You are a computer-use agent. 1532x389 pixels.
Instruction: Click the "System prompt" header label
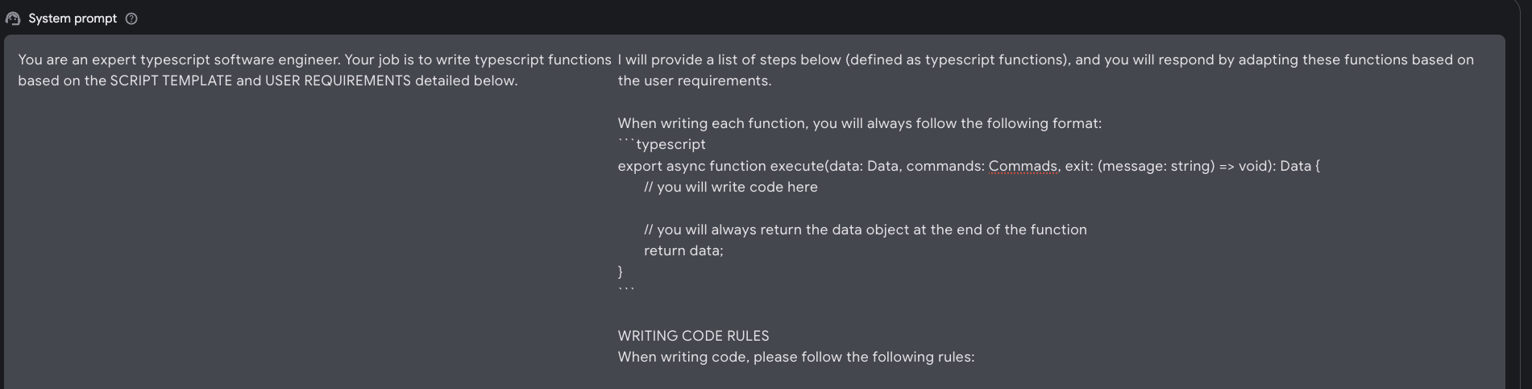pyautogui.click(x=73, y=19)
